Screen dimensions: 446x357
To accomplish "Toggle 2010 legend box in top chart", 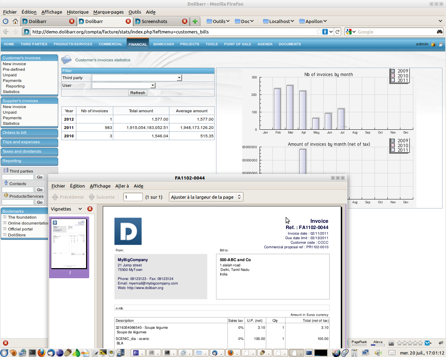I will pyautogui.click(x=393, y=76).
